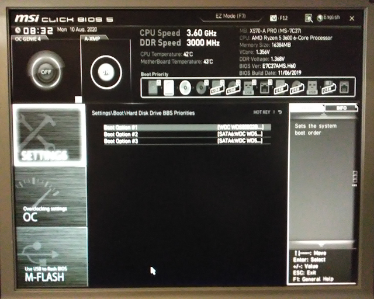This screenshot has height=299, width=374.
Task: Select the USB floppy boot priority icon
Action: pos(328,88)
